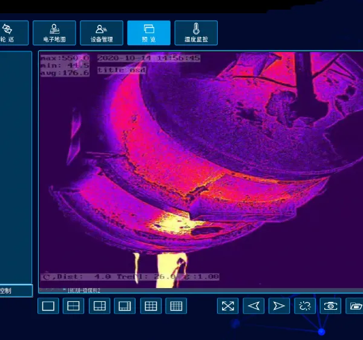
Task: Click the max:550.0 temperature readout
Action: coord(65,58)
